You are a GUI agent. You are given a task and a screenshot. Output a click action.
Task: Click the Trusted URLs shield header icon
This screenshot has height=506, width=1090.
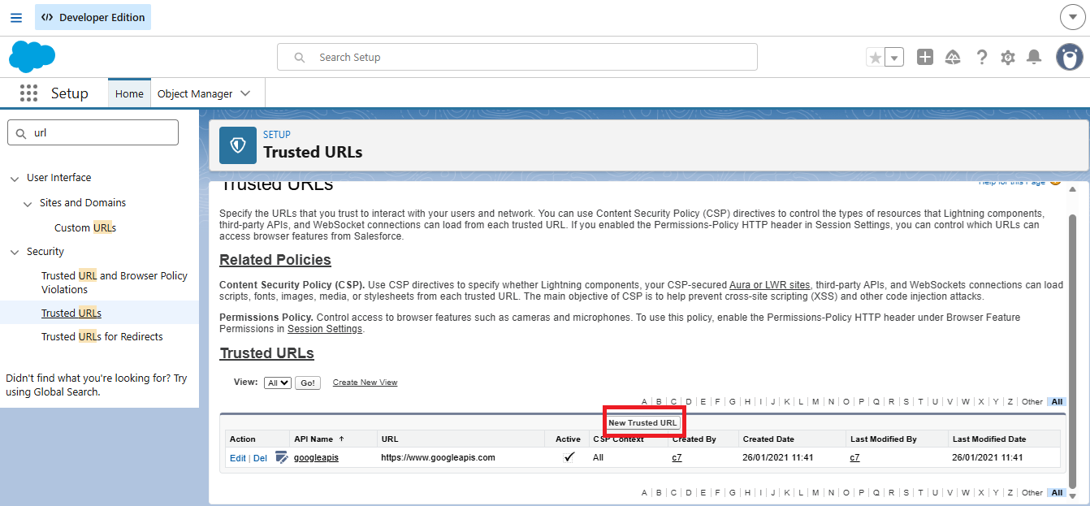point(238,145)
